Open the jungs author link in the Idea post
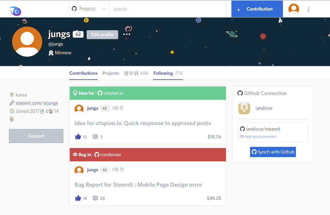Screen dimensions: 330x215 [x=93, y=108]
